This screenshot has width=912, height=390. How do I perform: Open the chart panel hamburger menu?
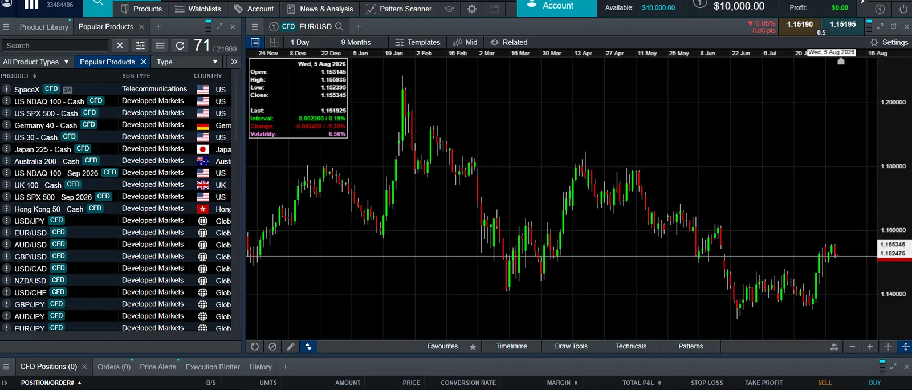coord(255,27)
